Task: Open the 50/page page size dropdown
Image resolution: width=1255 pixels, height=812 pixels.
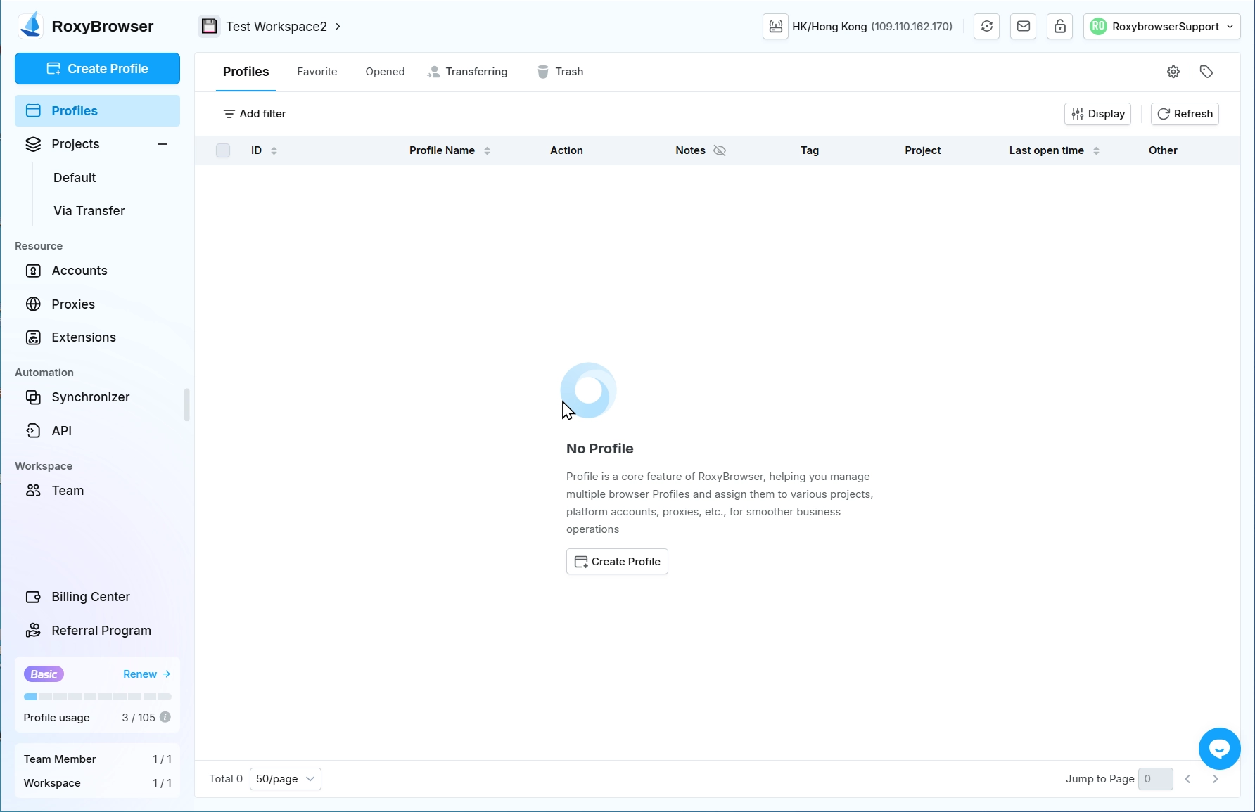Action: point(285,779)
